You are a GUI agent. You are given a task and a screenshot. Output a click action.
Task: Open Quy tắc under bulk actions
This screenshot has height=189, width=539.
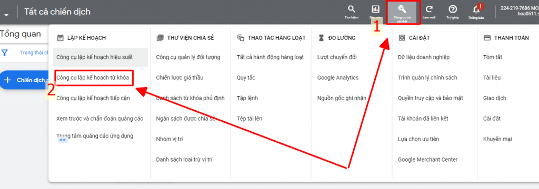tap(246, 78)
